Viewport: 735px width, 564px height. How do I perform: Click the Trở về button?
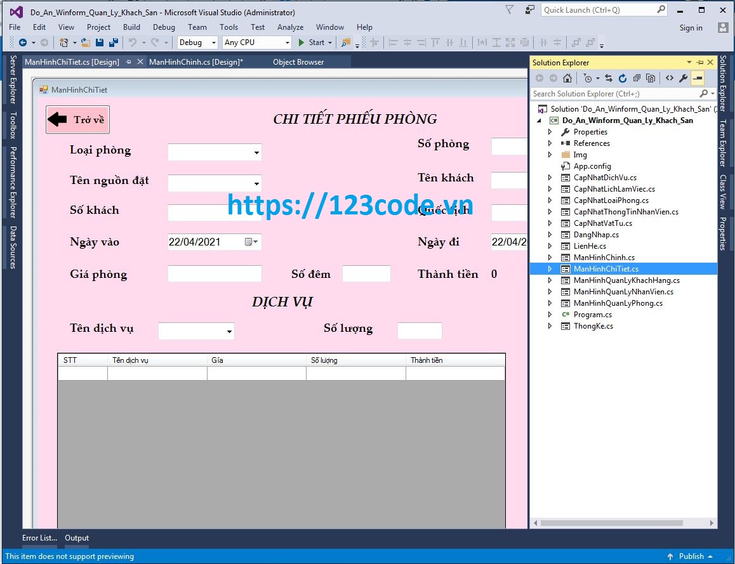pos(77,119)
